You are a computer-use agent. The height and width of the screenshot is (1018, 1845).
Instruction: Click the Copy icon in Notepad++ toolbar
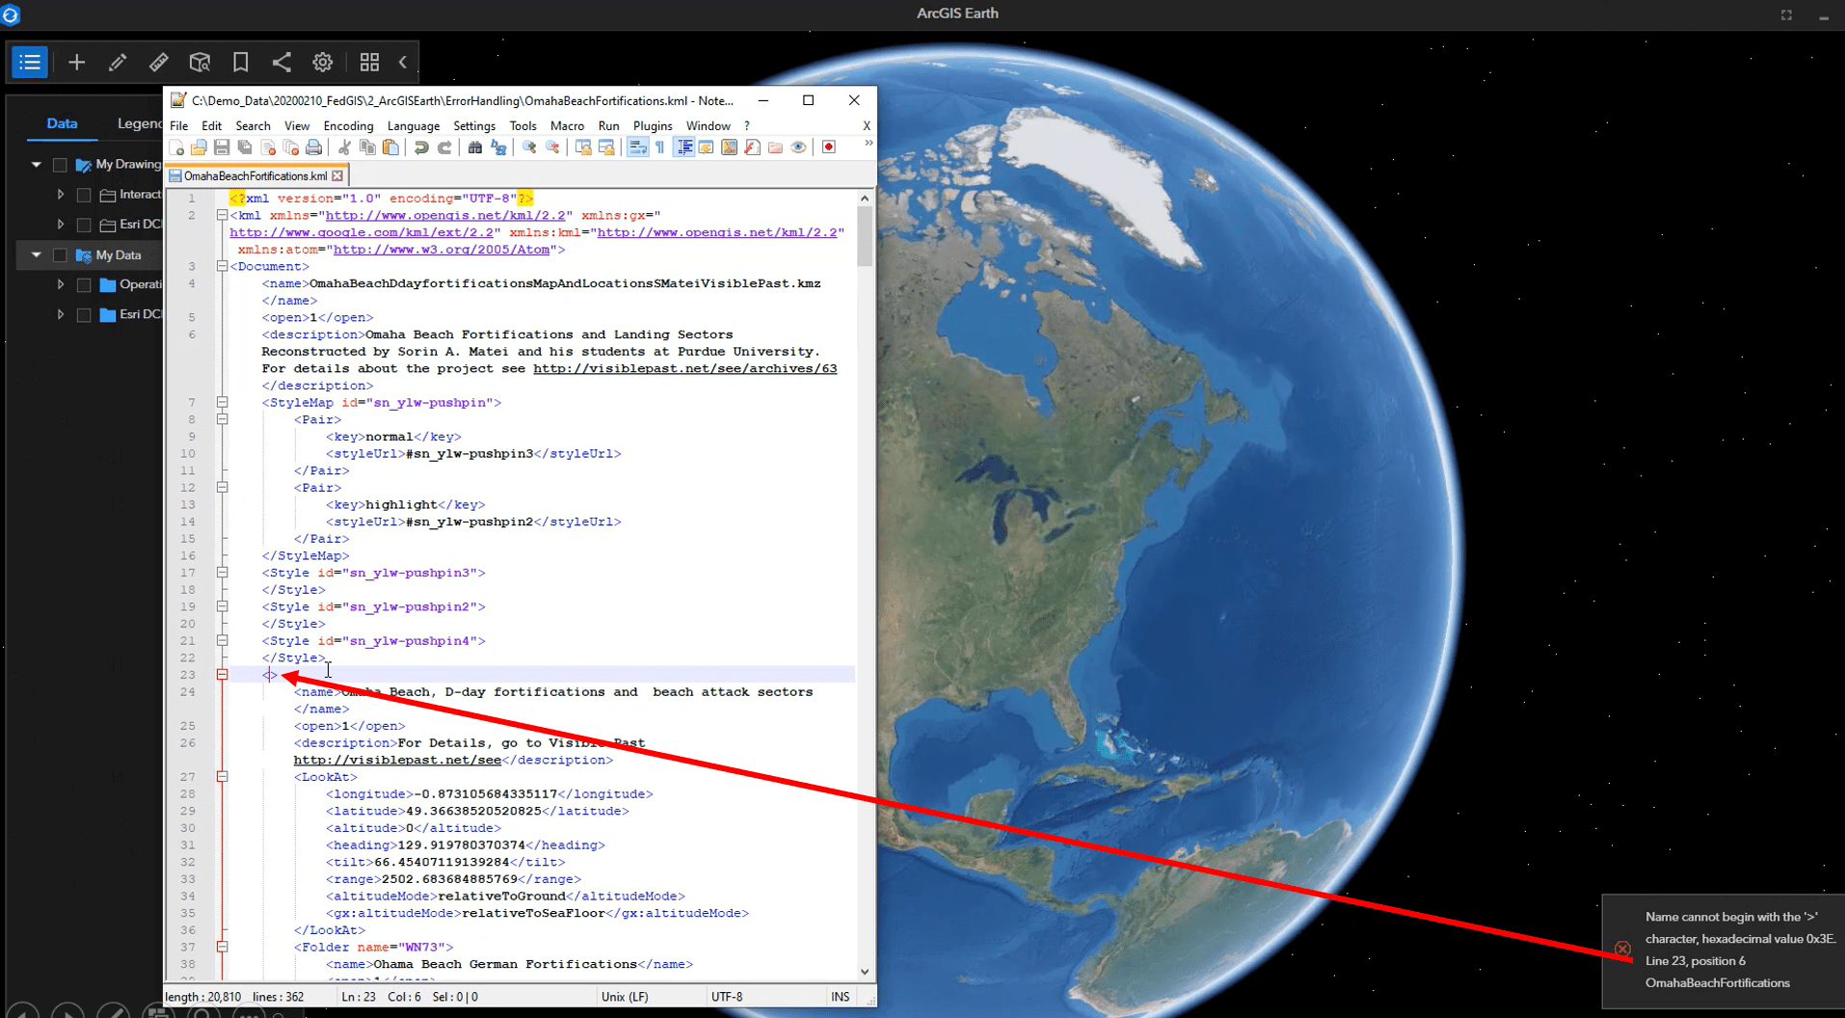367,147
